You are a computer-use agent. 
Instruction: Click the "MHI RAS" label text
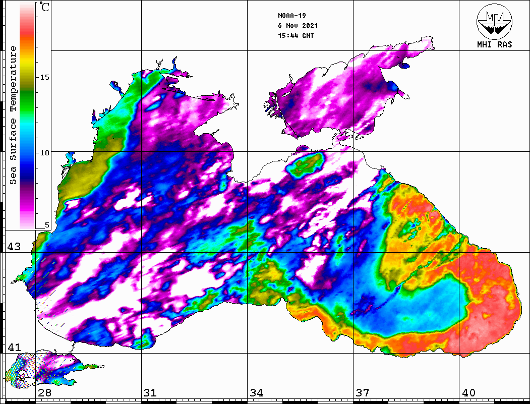click(x=495, y=44)
